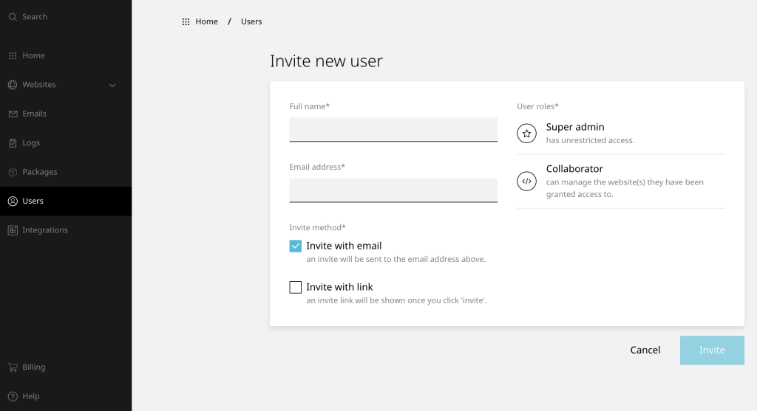Click the breadcrumb grid icon beside Home

[x=186, y=21]
